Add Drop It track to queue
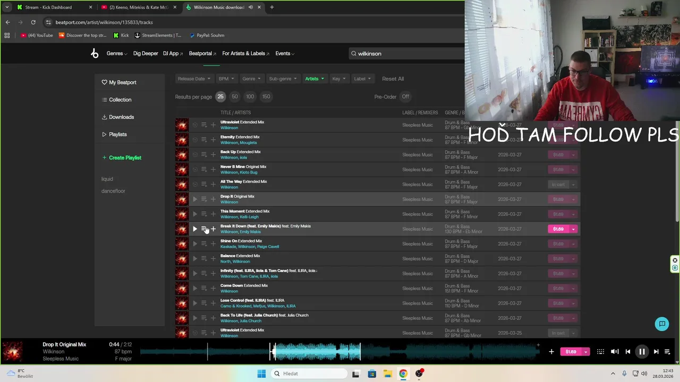This screenshot has width=680, height=382. click(x=204, y=199)
